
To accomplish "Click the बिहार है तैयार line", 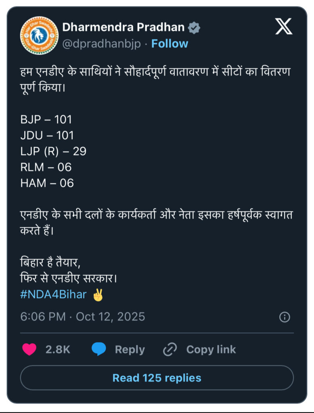I will tap(50, 263).
